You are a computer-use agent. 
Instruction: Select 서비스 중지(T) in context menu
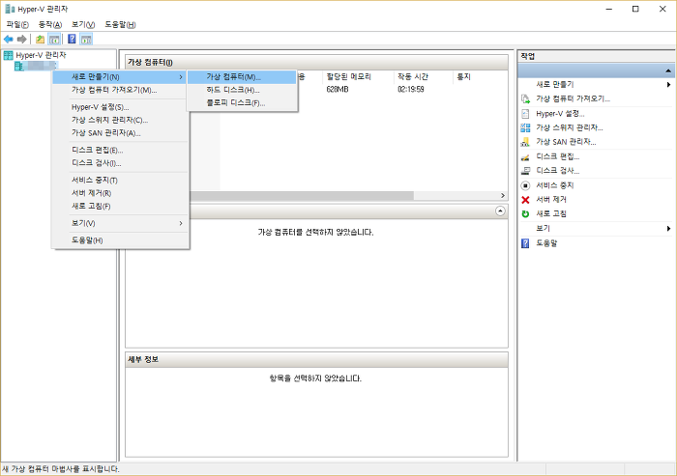pyautogui.click(x=121, y=181)
